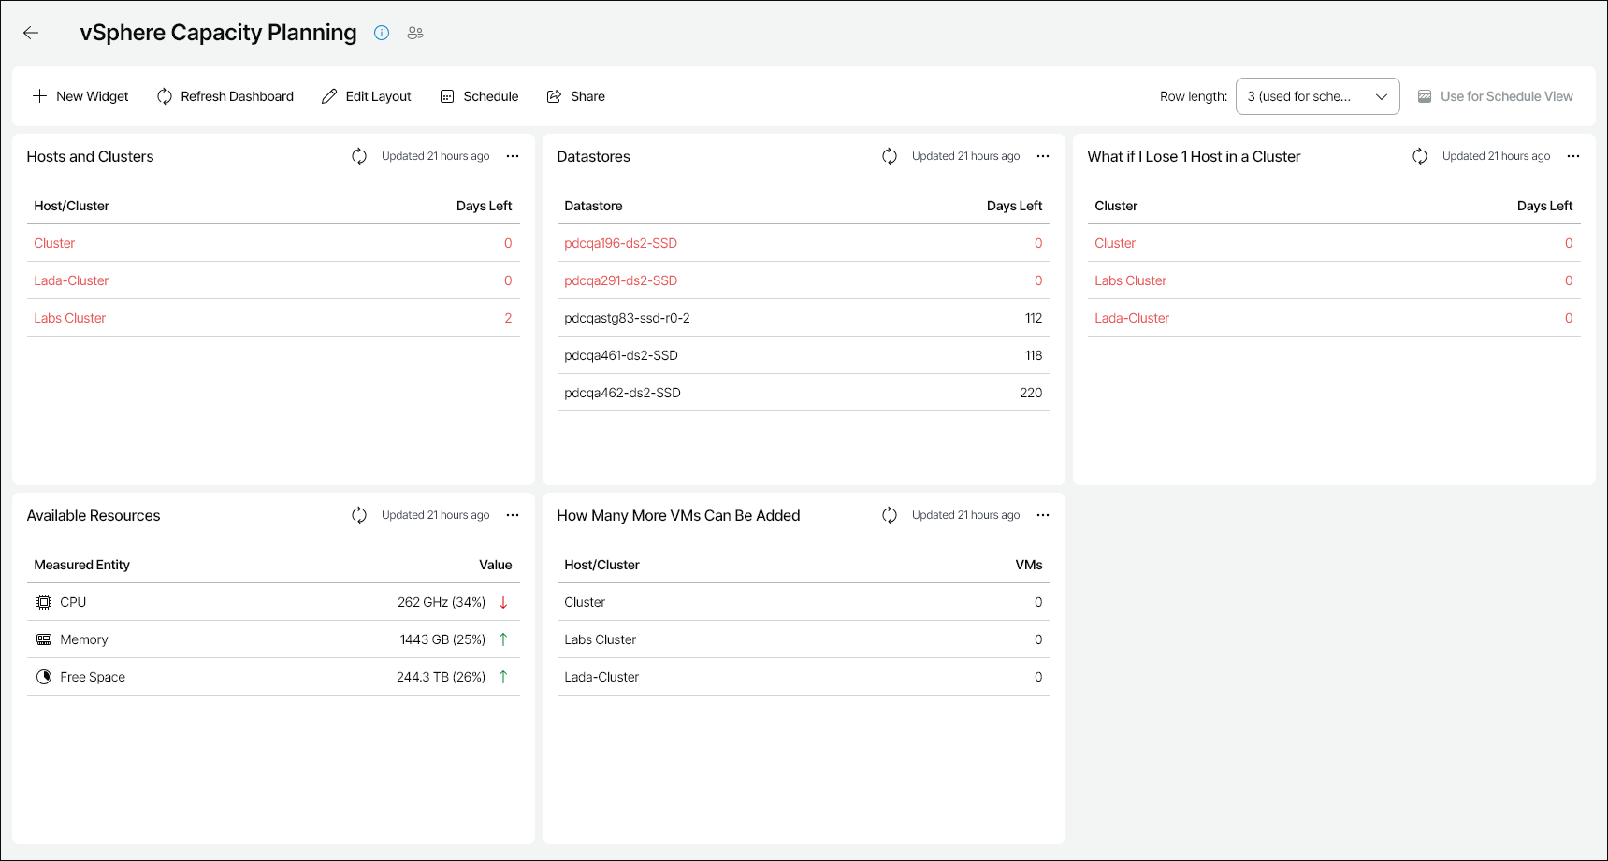
Task: Open Cluster link in Hosts and Clusters
Action: (54, 243)
